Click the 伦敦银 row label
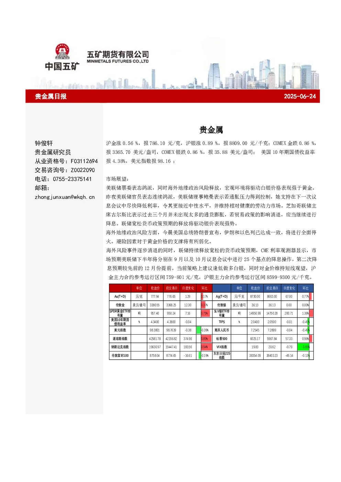This screenshot has width=341, height=482. coord(222,305)
